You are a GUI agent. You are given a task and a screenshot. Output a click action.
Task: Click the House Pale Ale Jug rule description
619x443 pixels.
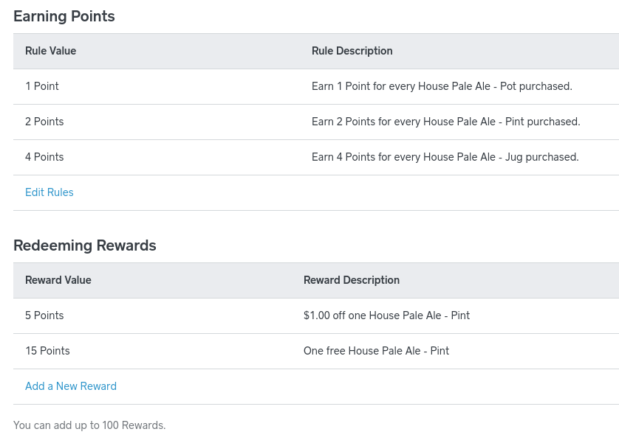click(x=445, y=157)
